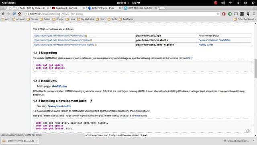The height and width of the screenshot is (145, 257).
Task: Follow the Nightly builds link
Action: point(206,45)
